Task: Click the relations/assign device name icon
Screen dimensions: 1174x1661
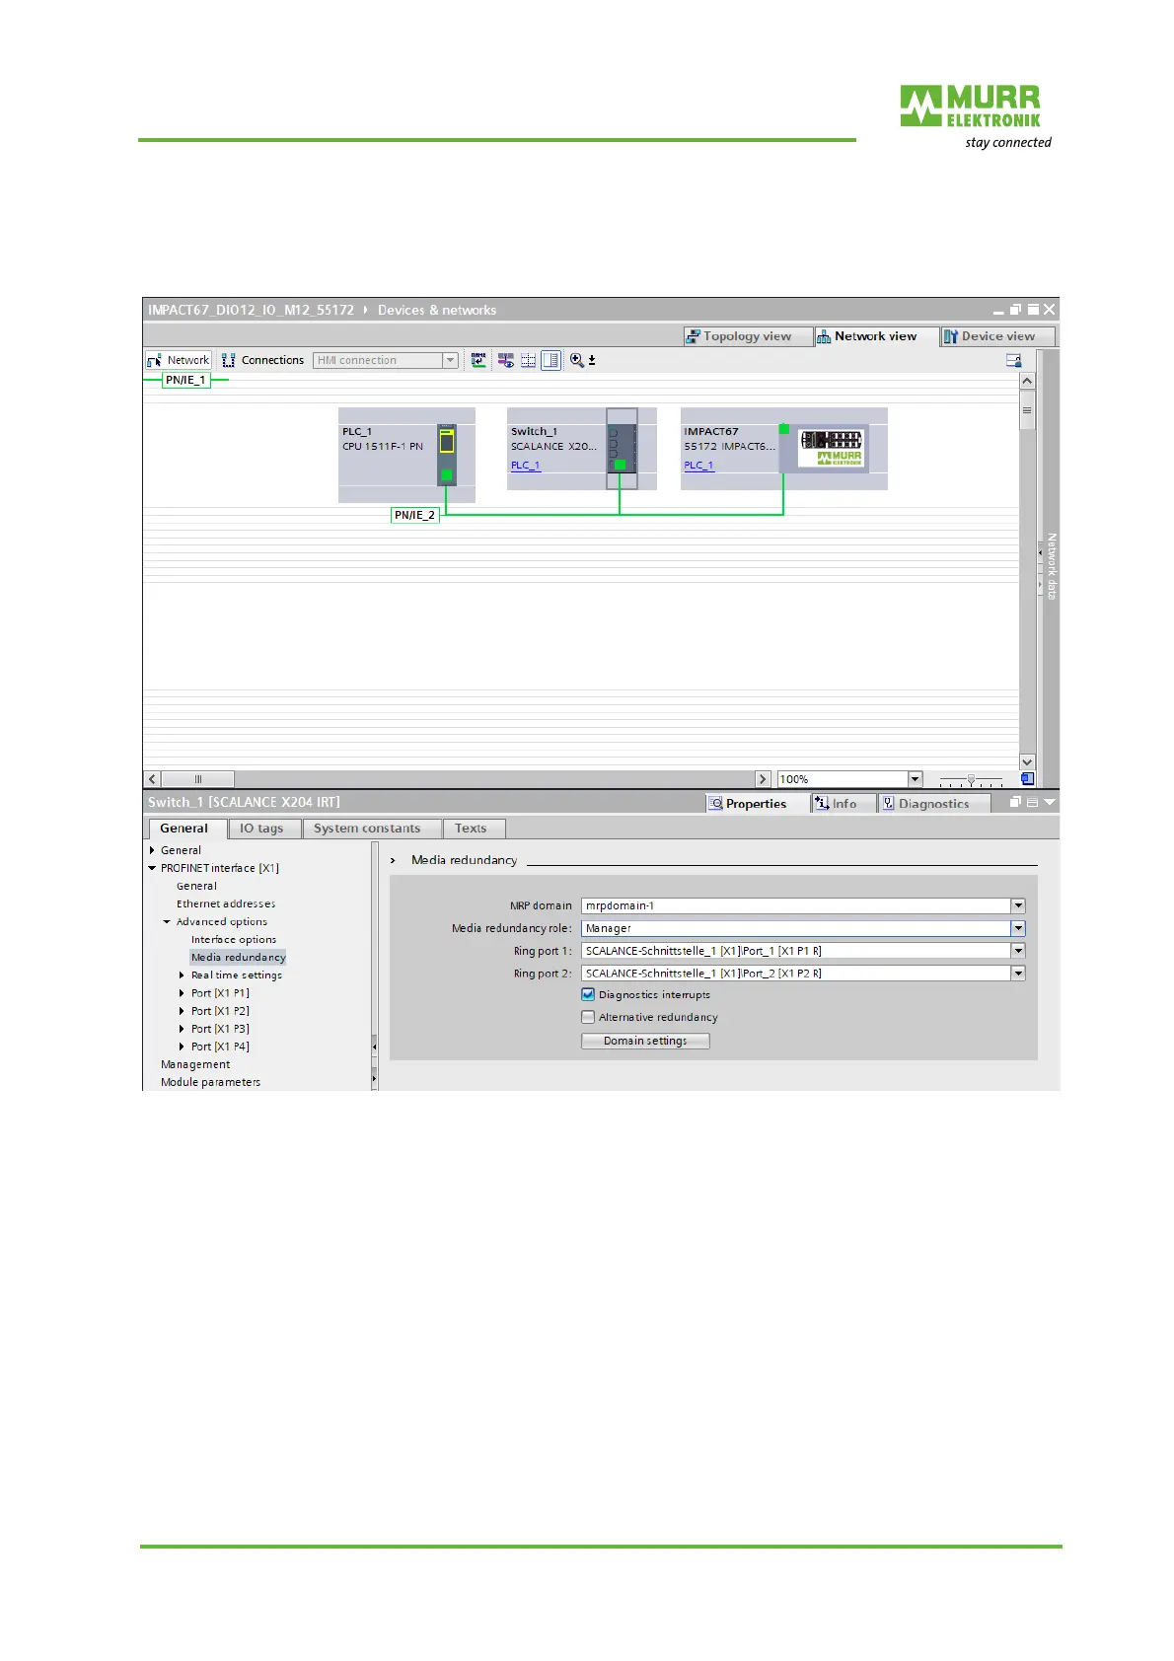Action: click(x=478, y=360)
